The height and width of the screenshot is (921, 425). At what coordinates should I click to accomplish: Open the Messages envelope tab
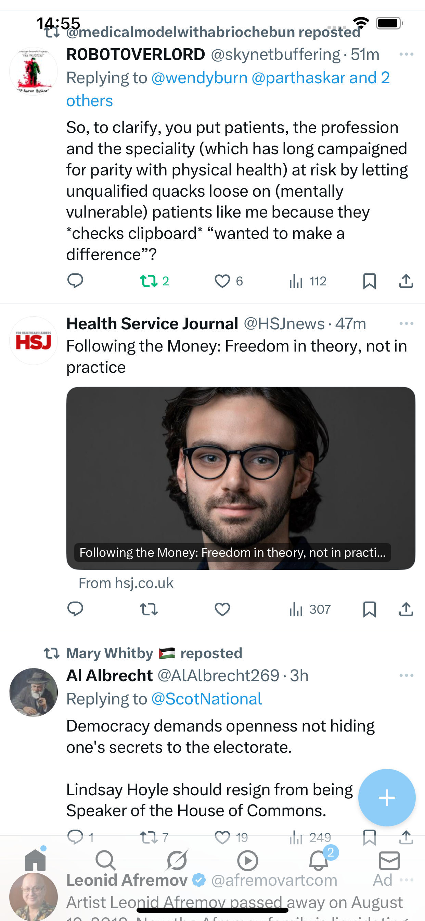click(x=389, y=860)
